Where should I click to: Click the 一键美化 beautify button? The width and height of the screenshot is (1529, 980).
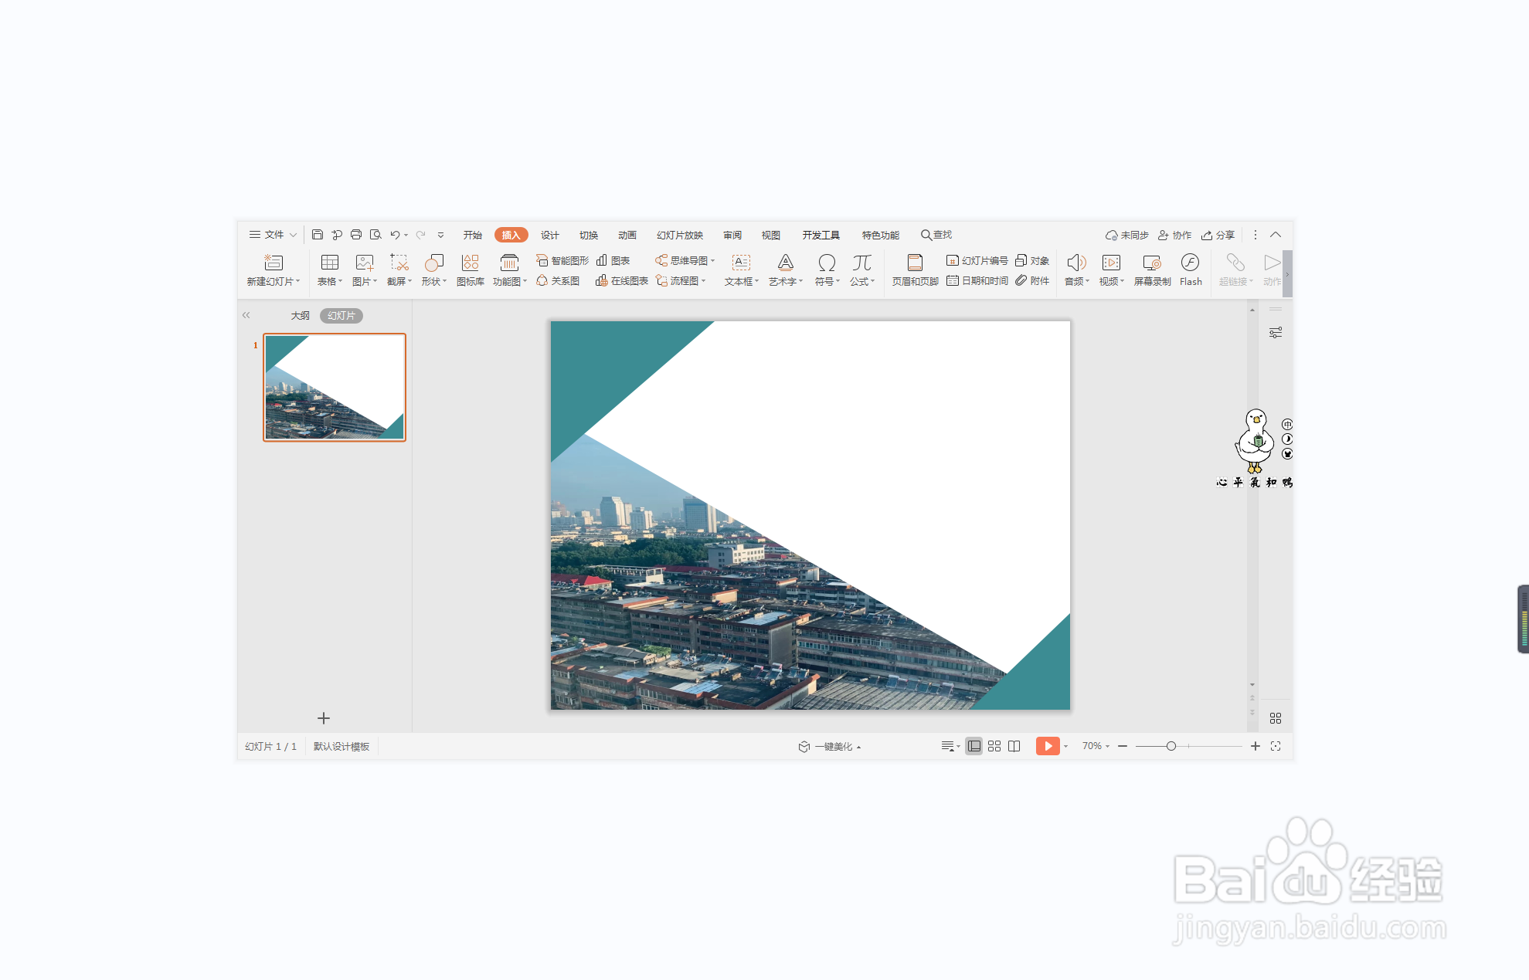click(831, 746)
